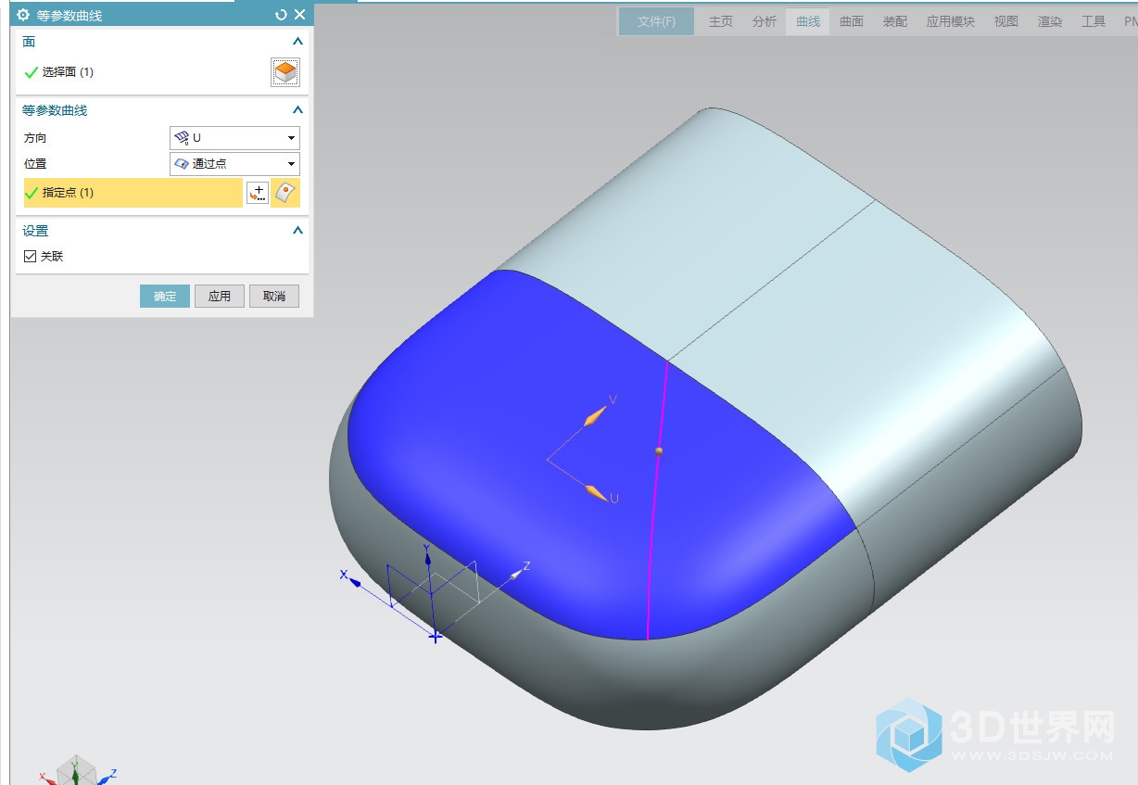
Task: Click the face selection cube icon
Action: pos(285,72)
